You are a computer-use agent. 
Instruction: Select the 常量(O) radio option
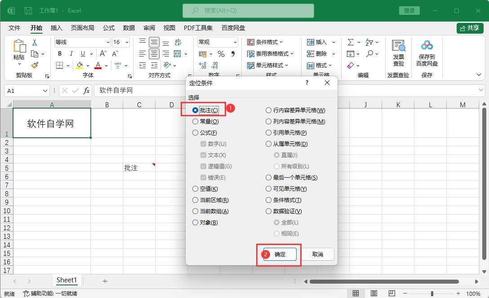tap(195, 122)
